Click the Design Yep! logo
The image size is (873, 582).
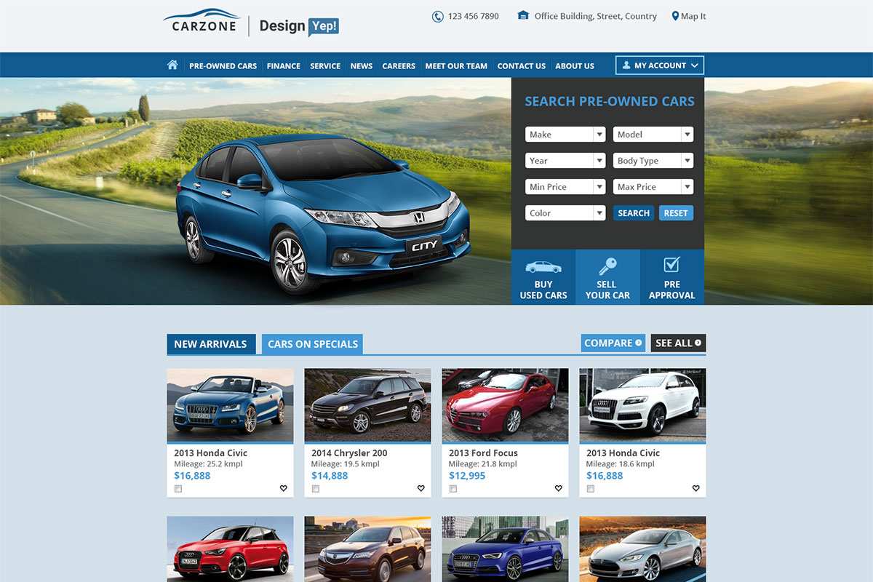point(299,25)
